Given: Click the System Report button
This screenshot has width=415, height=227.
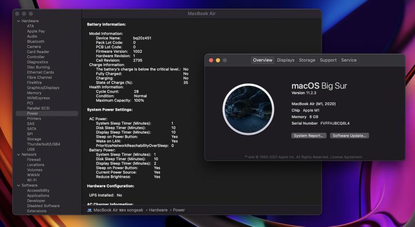Looking at the screenshot, I should tap(309, 135).
